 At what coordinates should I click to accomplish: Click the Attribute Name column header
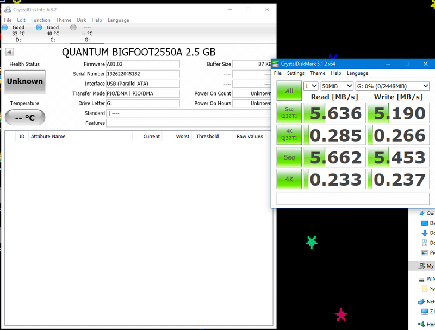(80, 136)
